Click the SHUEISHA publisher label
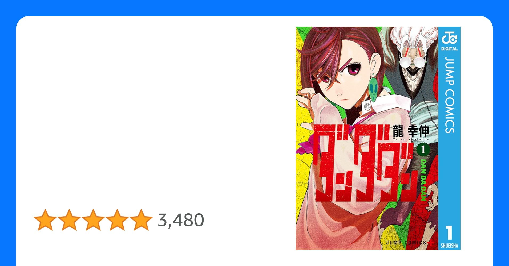This screenshot has height=266, width=509. point(449,246)
